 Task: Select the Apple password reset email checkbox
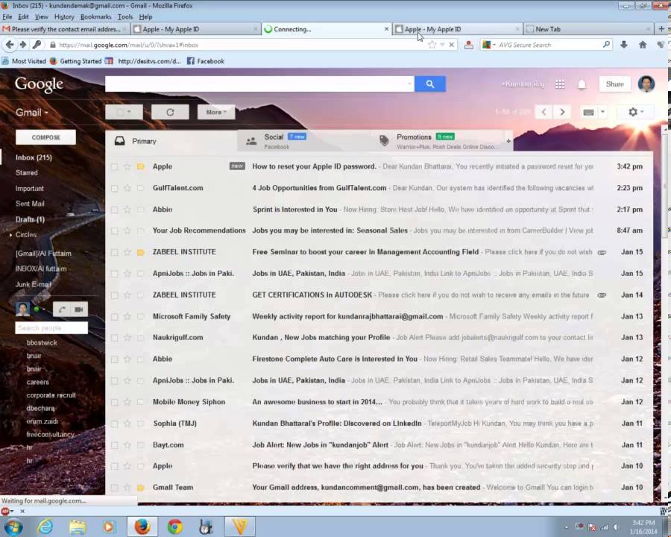point(114,166)
